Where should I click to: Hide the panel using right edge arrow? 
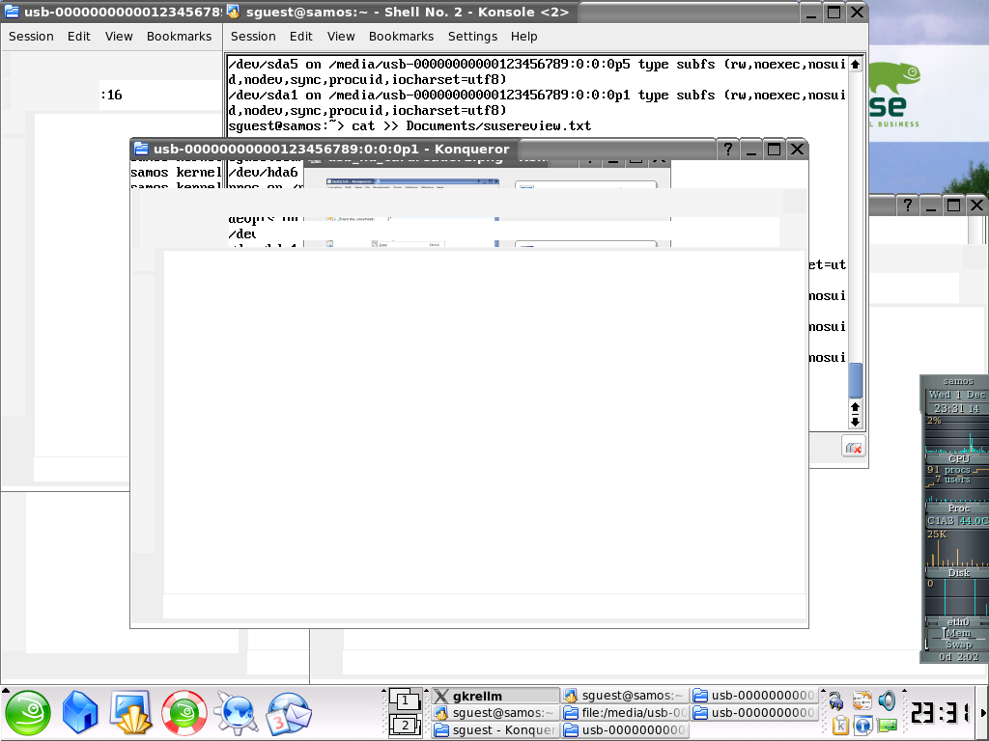click(x=984, y=713)
